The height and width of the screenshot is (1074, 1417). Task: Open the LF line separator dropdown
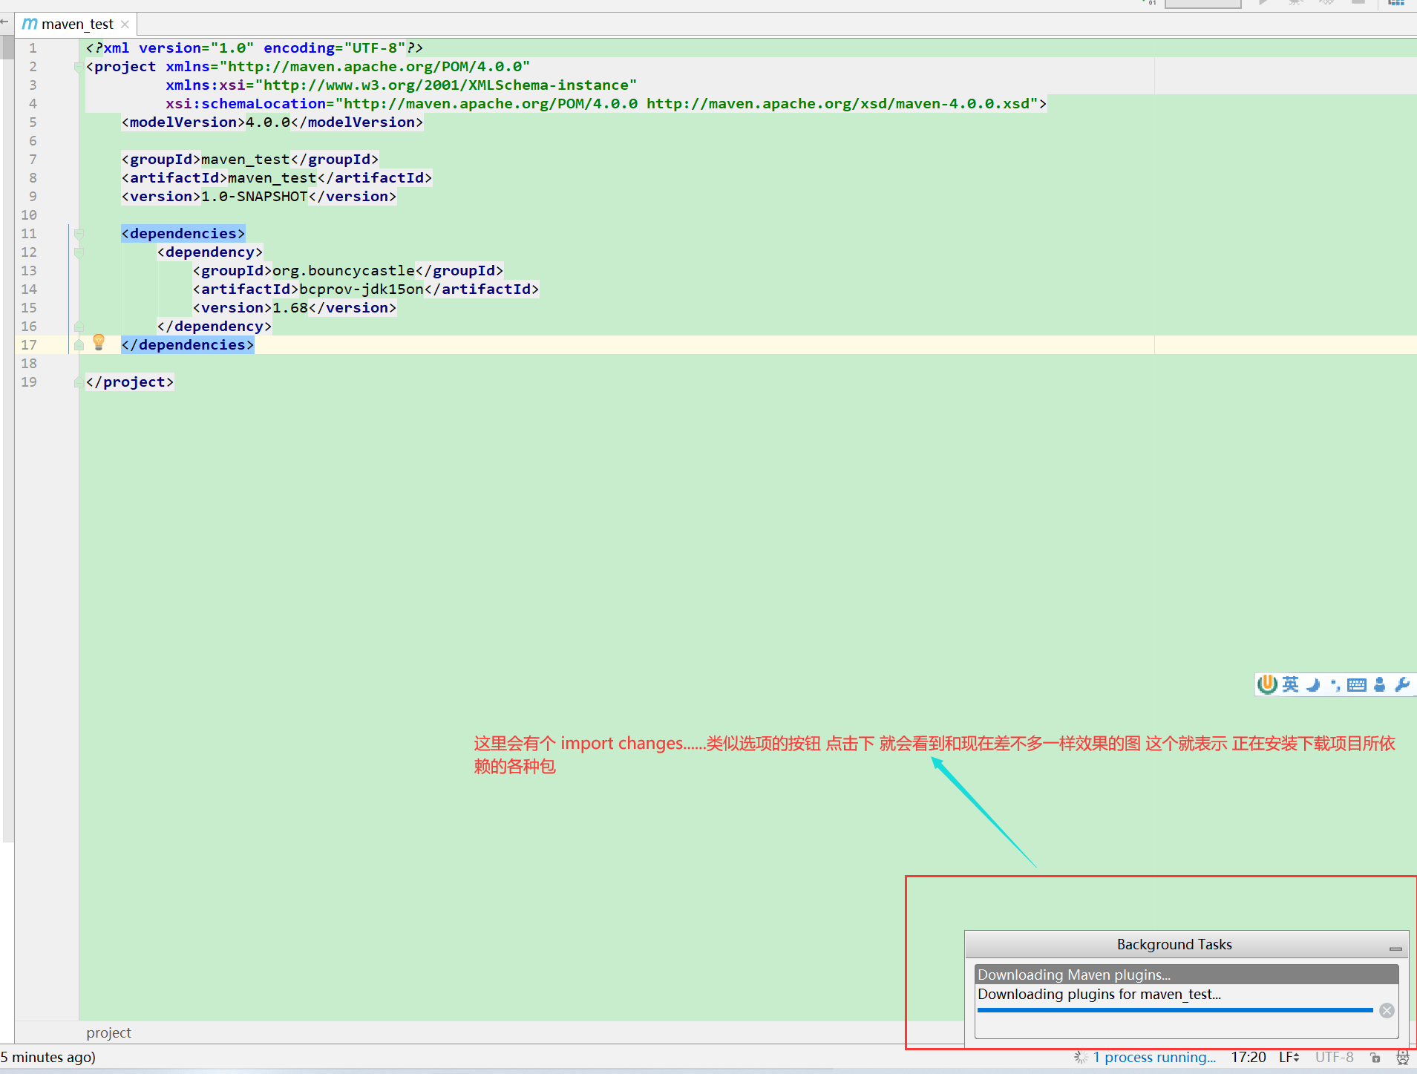pos(1289,1057)
